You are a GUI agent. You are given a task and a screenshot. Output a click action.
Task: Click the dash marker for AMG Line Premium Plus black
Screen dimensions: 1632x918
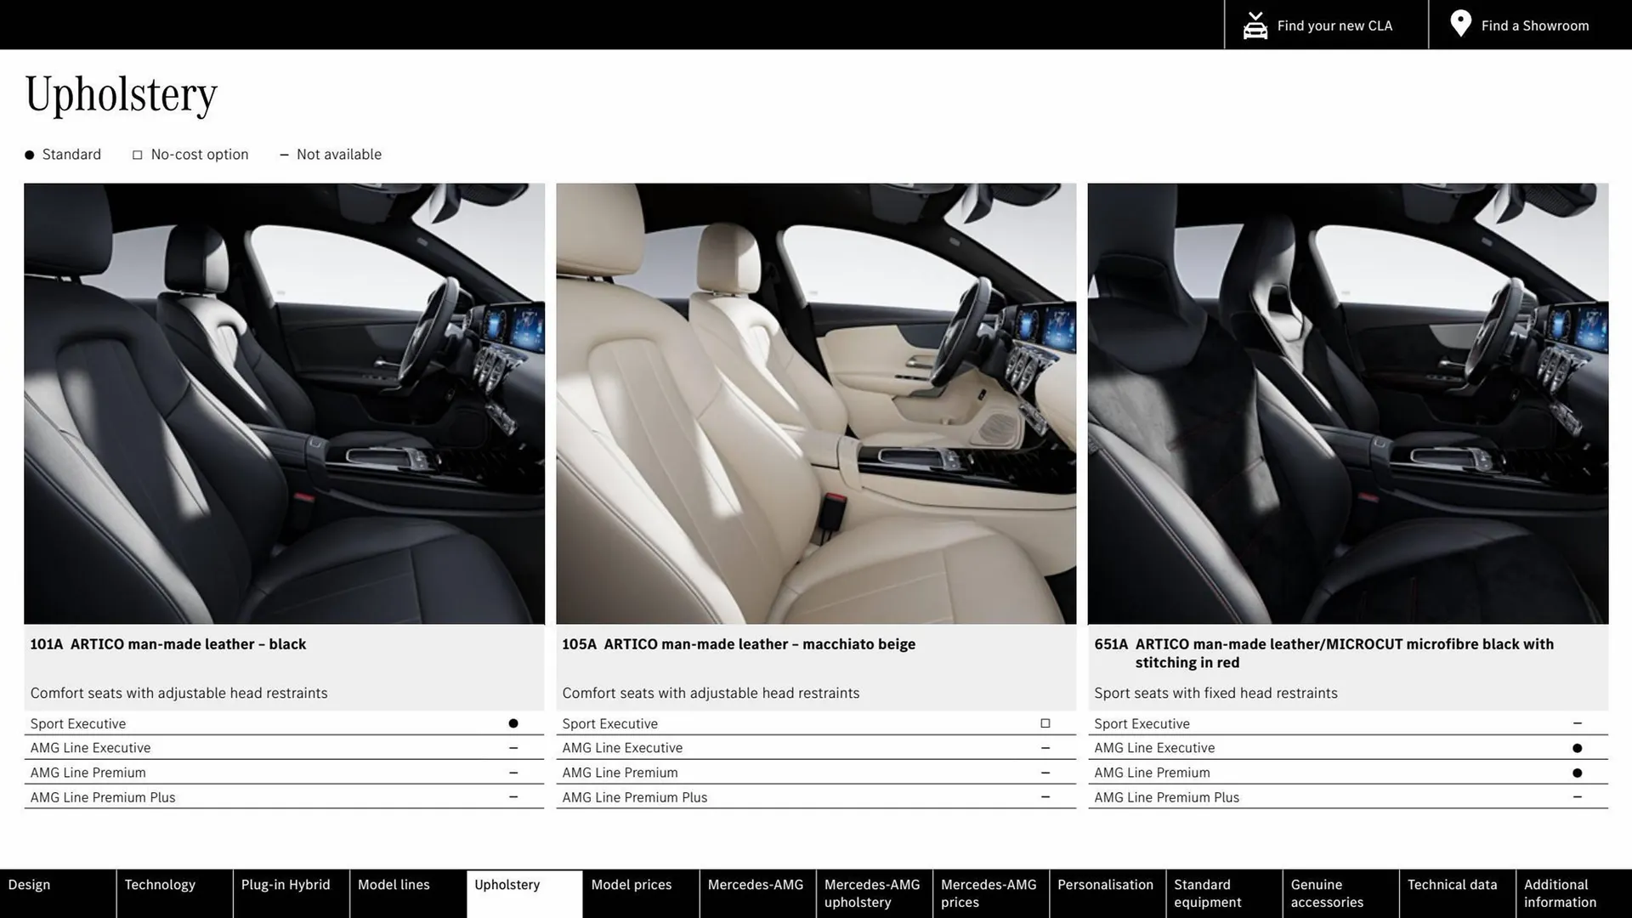(513, 796)
